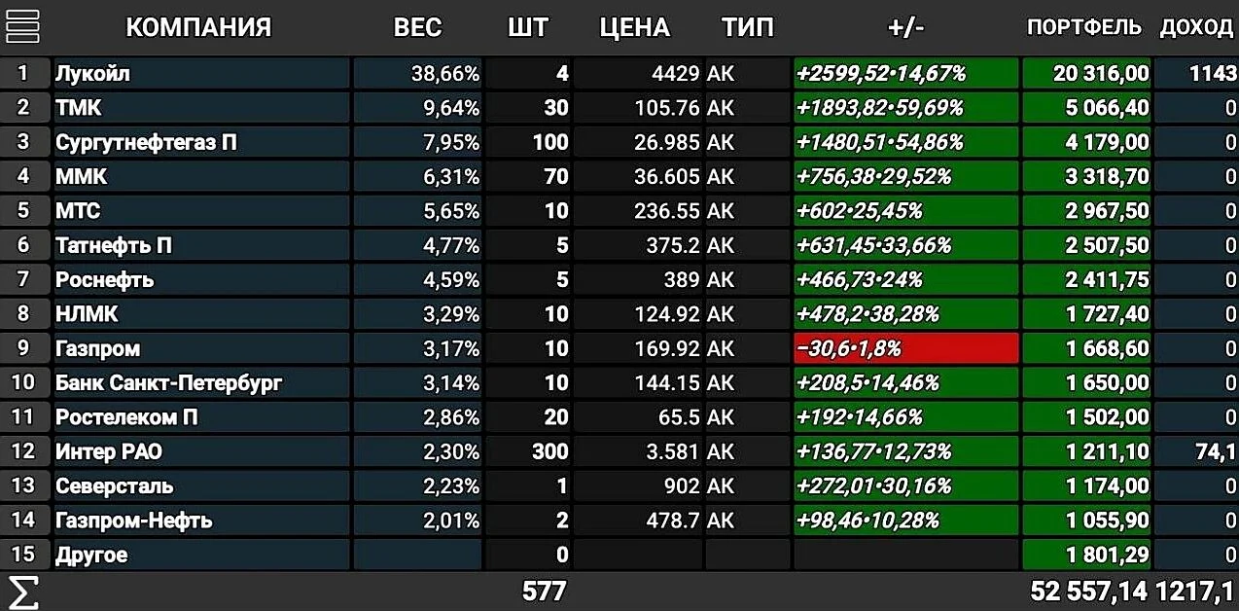Click the Банк Санкт-Петербург name
Screen dimensions: 1239x611
168,382
